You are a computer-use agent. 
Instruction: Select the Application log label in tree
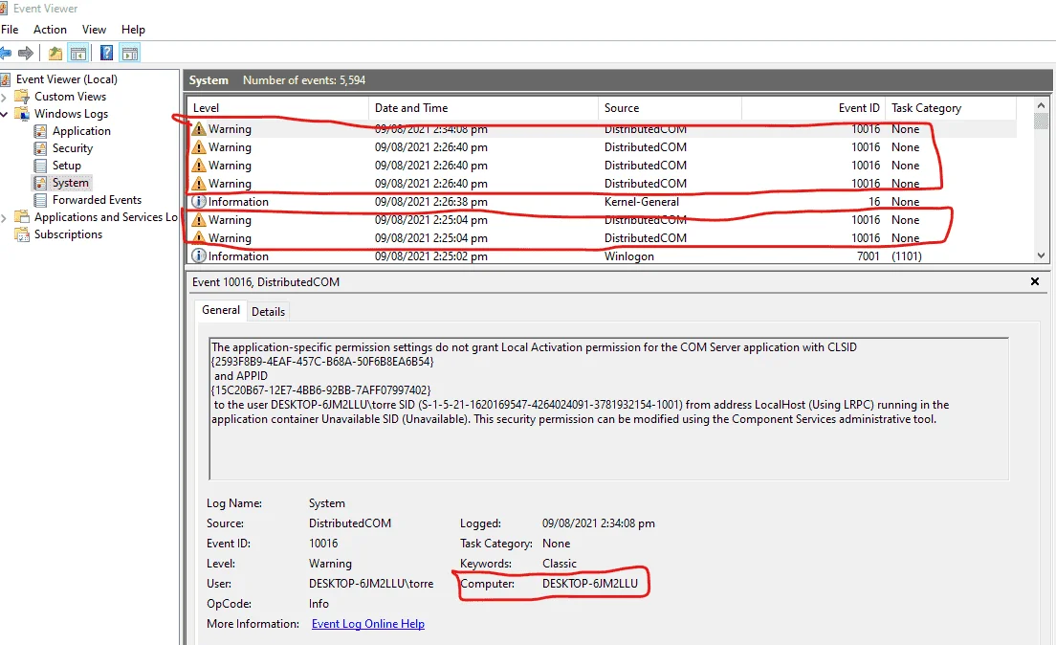(81, 131)
